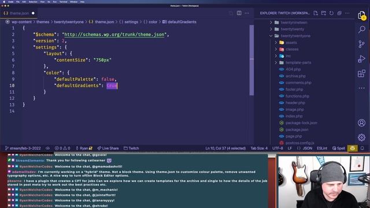Image resolution: width=370 pixels, height=208 pixels.
Task: Open comments.php in Explorer
Action: click(298, 83)
